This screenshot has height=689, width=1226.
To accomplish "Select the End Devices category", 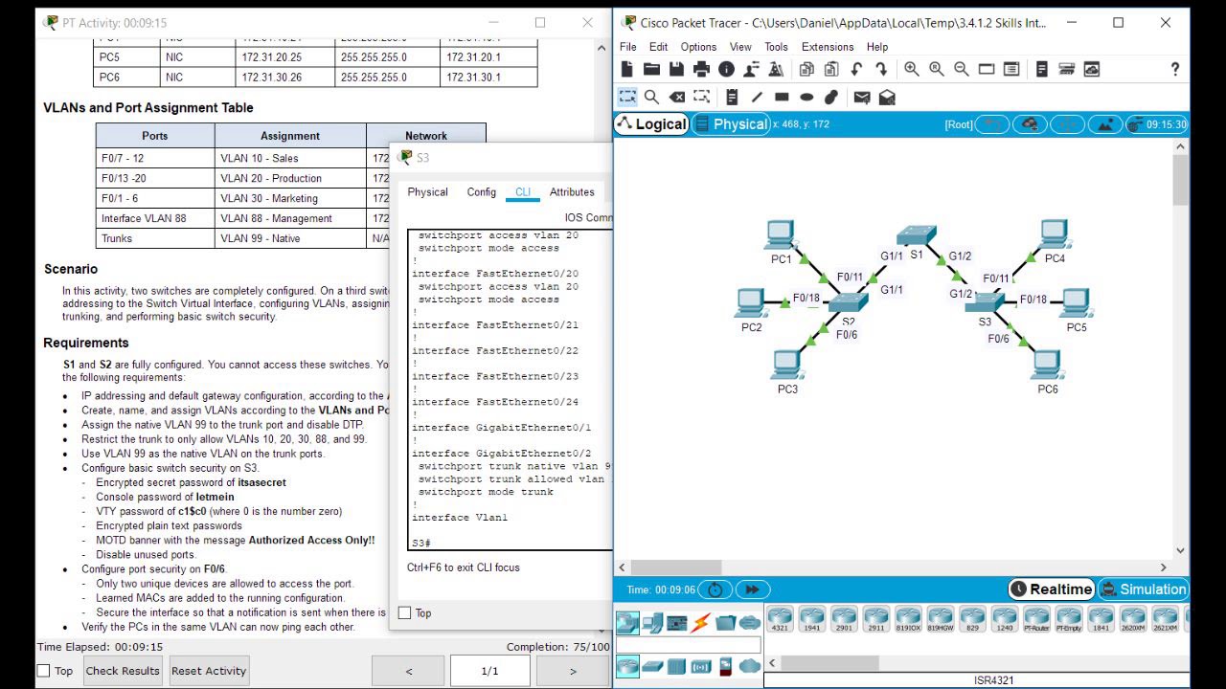I will (x=652, y=623).
